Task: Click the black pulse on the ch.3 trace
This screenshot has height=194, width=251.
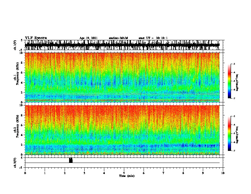Action: pyautogui.click(x=71, y=160)
